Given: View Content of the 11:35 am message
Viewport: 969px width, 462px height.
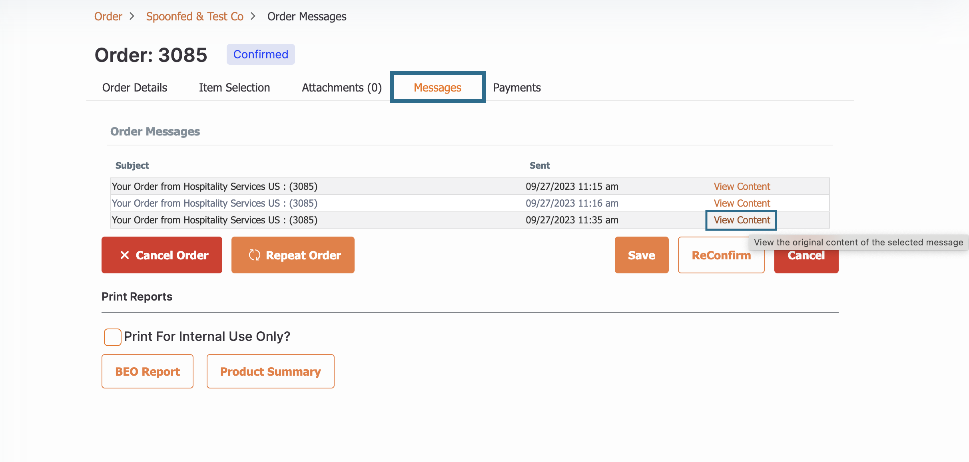Looking at the screenshot, I should click(742, 220).
